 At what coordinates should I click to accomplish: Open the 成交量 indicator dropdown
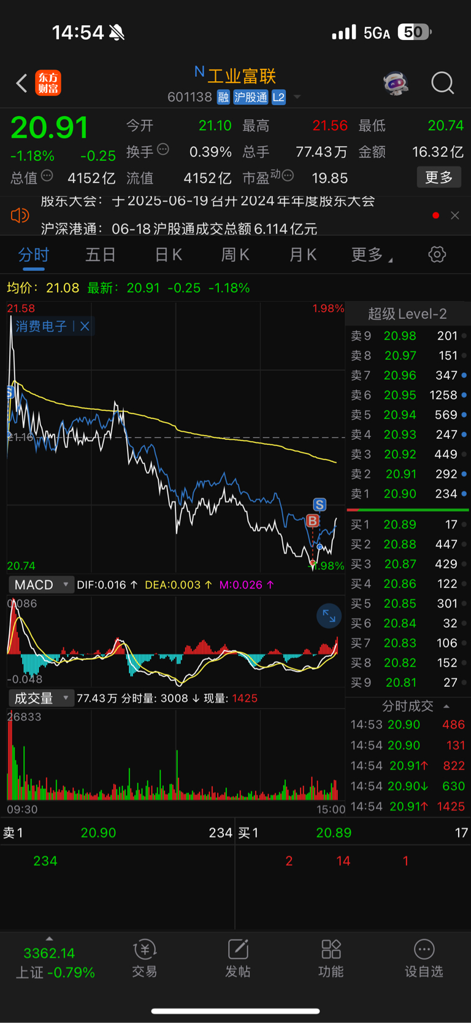[x=41, y=699]
